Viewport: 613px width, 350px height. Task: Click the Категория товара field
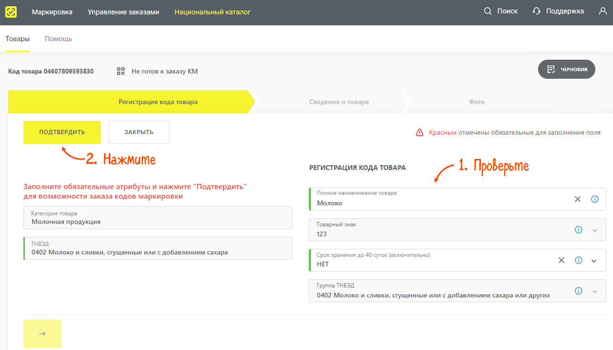tap(158, 218)
